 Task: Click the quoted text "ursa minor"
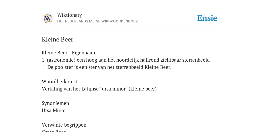coord(114,89)
